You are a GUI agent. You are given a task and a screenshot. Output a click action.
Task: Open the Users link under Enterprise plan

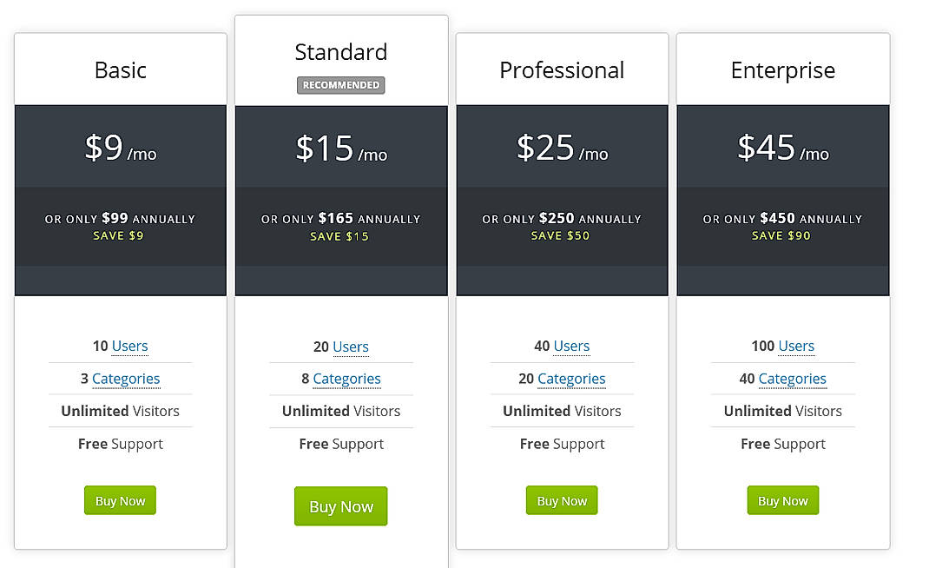point(796,346)
